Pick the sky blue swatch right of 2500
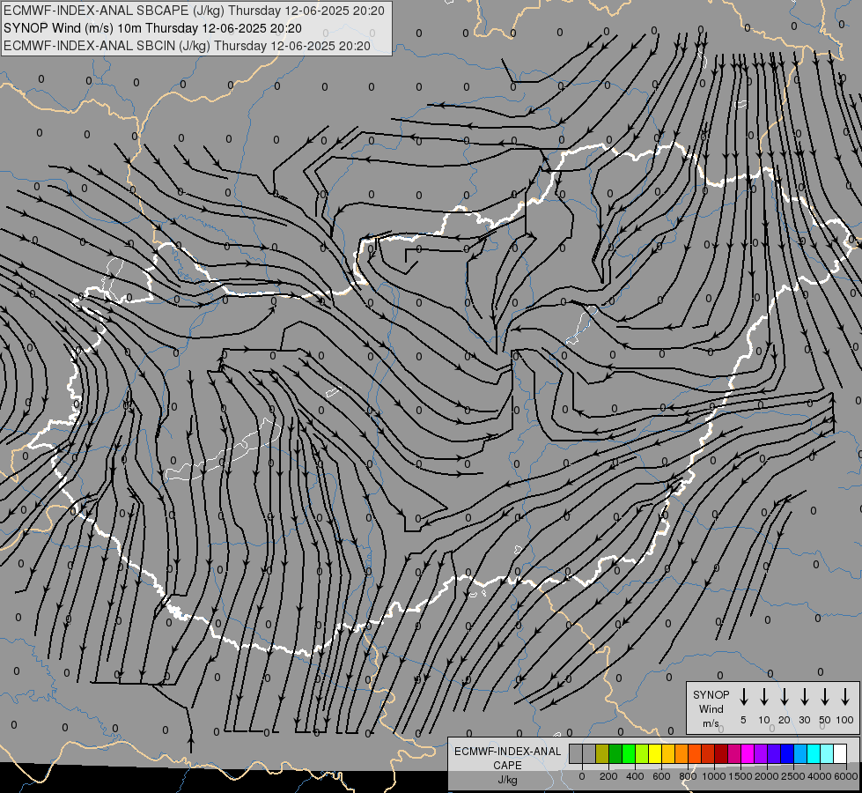 pyautogui.click(x=800, y=753)
